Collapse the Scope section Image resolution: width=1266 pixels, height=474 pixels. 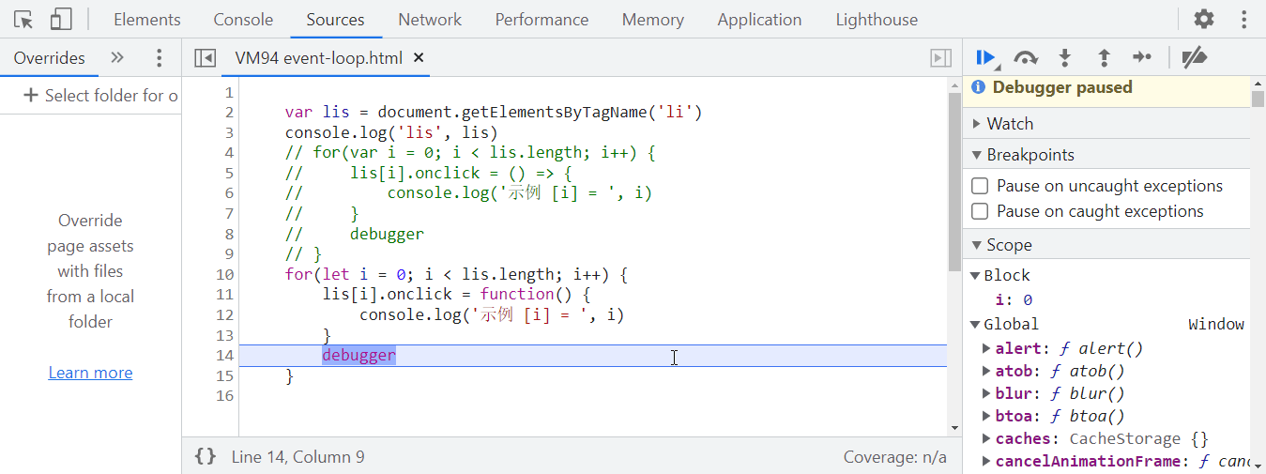point(1009,245)
